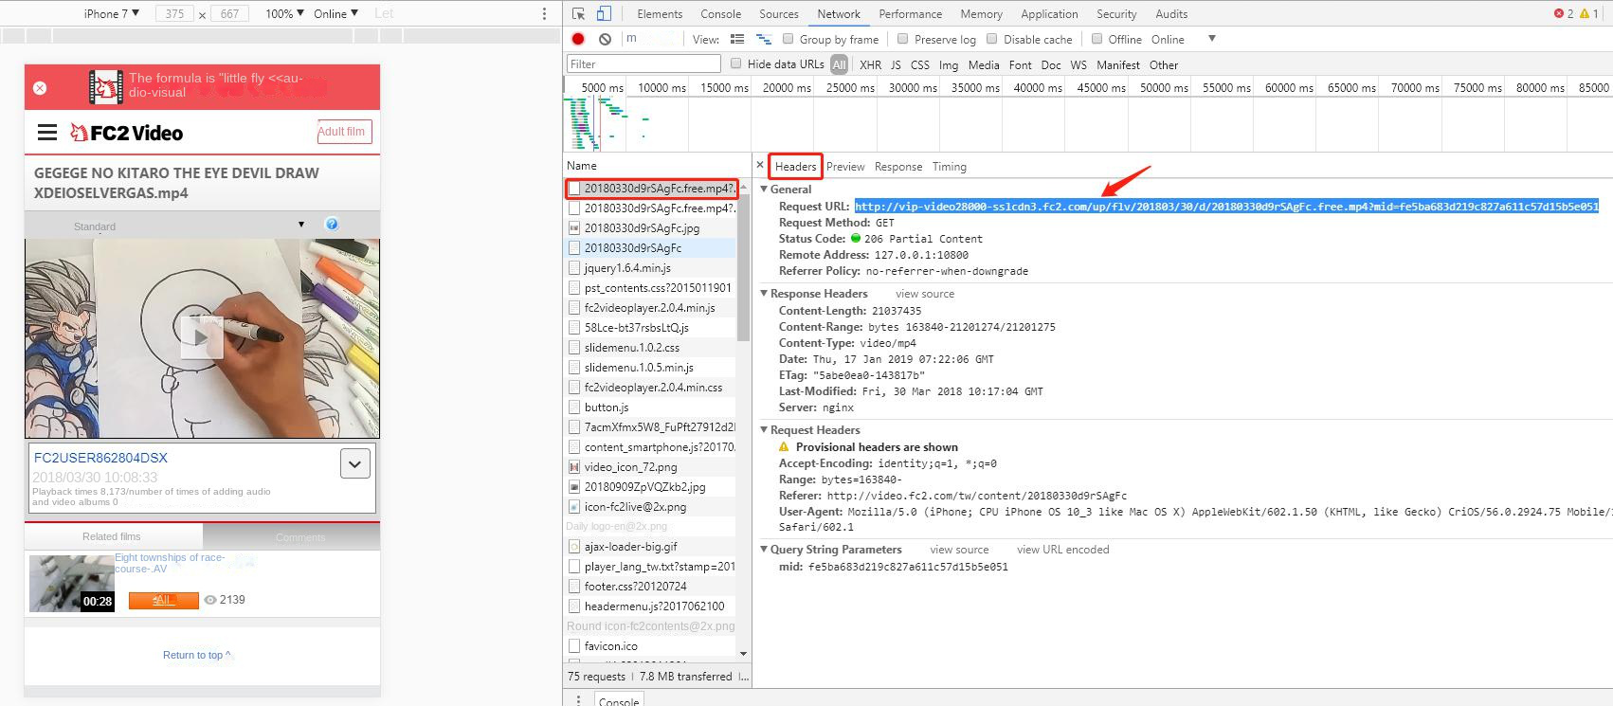Image resolution: width=1613 pixels, height=706 pixels.
Task: Play the video with the play button
Action: [x=201, y=336]
